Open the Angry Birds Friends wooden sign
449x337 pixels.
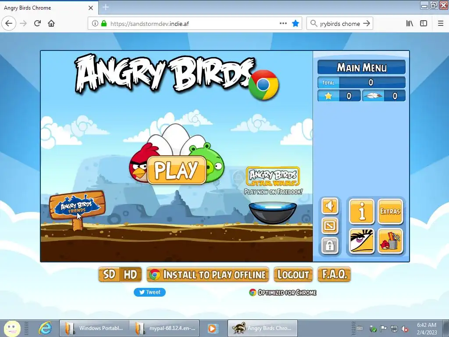(77, 206)
